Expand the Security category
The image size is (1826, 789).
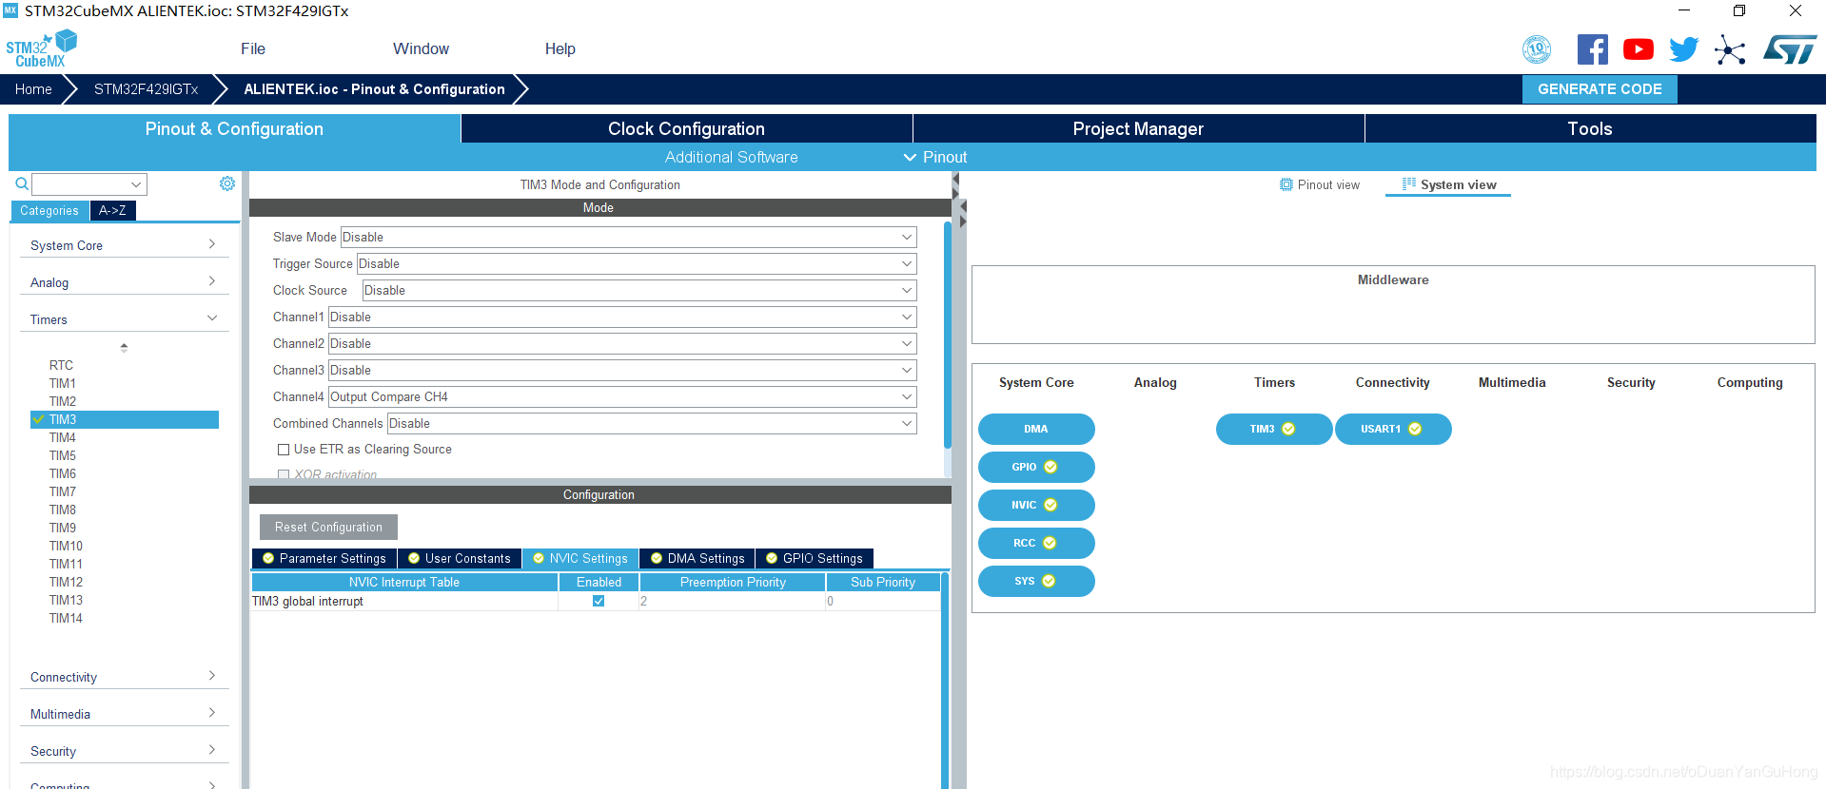point(124,751)
